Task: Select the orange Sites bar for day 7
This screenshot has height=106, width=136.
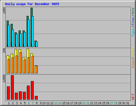Action: click(x=33, y=65)
